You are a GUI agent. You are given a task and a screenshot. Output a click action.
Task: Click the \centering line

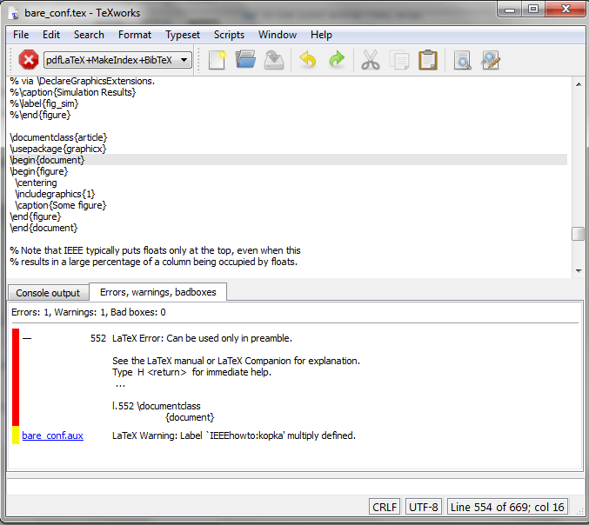(x=36, y=183)
